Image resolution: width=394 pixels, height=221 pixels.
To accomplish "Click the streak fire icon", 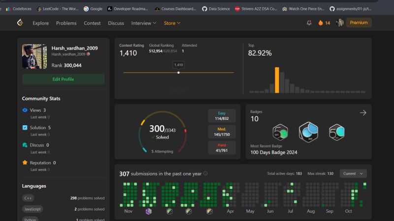I will (321, 23).
